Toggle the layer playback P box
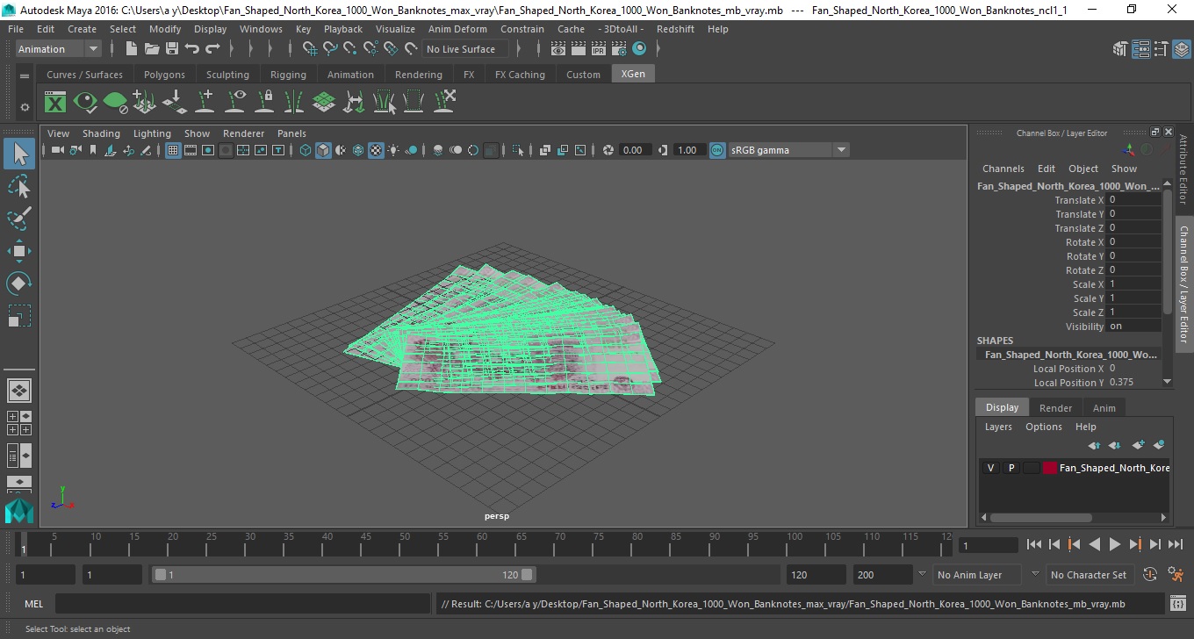 [x=1011, y=468]
